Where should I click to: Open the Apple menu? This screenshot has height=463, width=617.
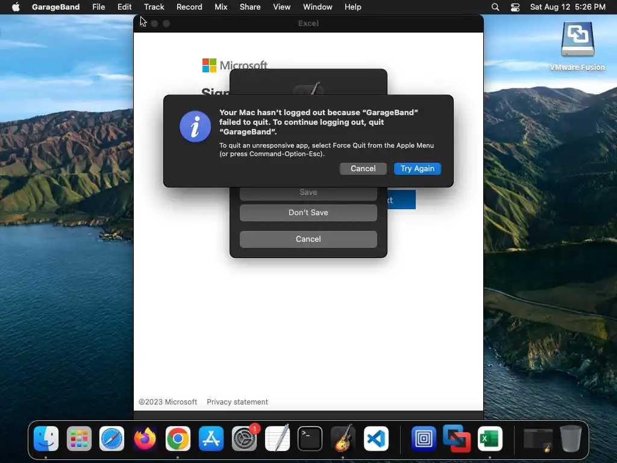point(16,7)
